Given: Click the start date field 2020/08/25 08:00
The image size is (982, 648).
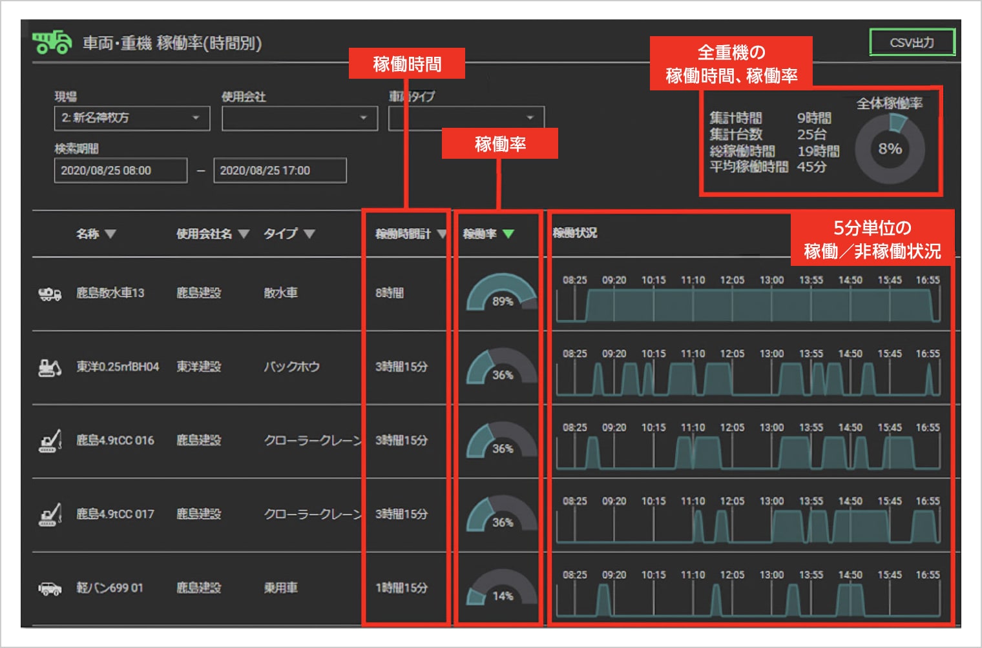Looking at the screenshot, I should pyautogui.click(x=121, y=170).
